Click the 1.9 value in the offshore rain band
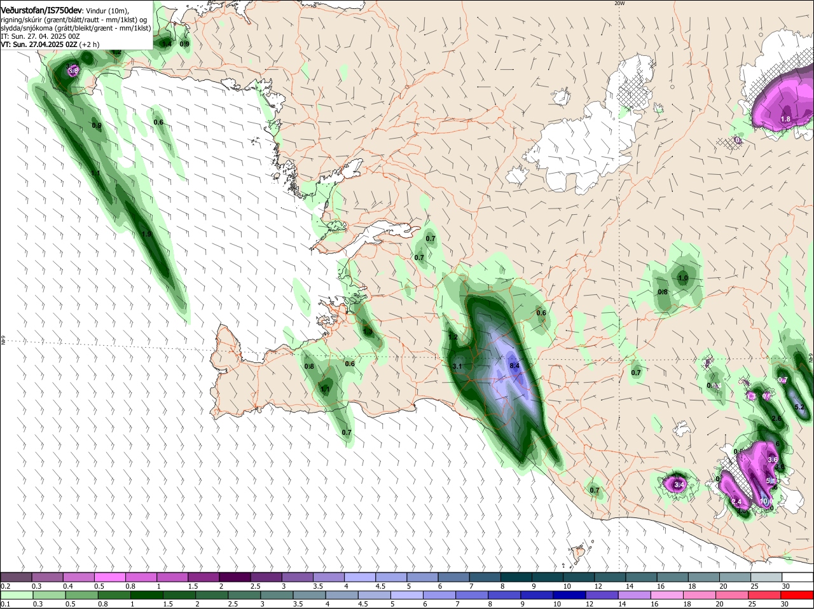This screenshot has width=814, height=609. [x=147, y=235]
